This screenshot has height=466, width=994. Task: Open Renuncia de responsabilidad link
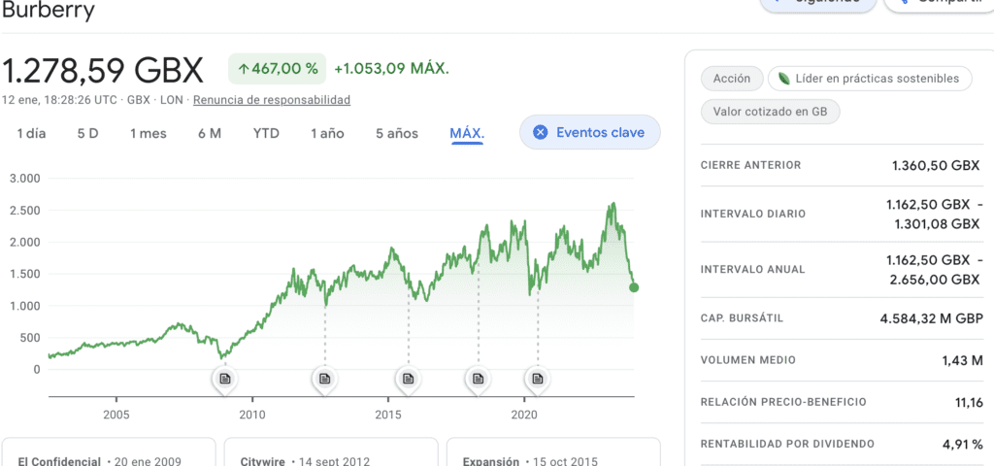[272, 100]
